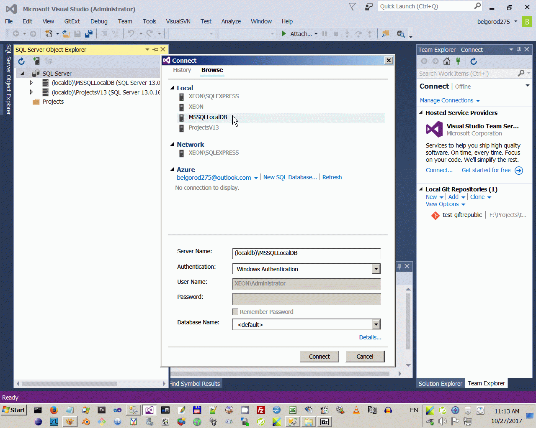The width and height of the screenshot is (536, 428).
Task: Click the Get started for free link
Action: click(x=486, y=170)
